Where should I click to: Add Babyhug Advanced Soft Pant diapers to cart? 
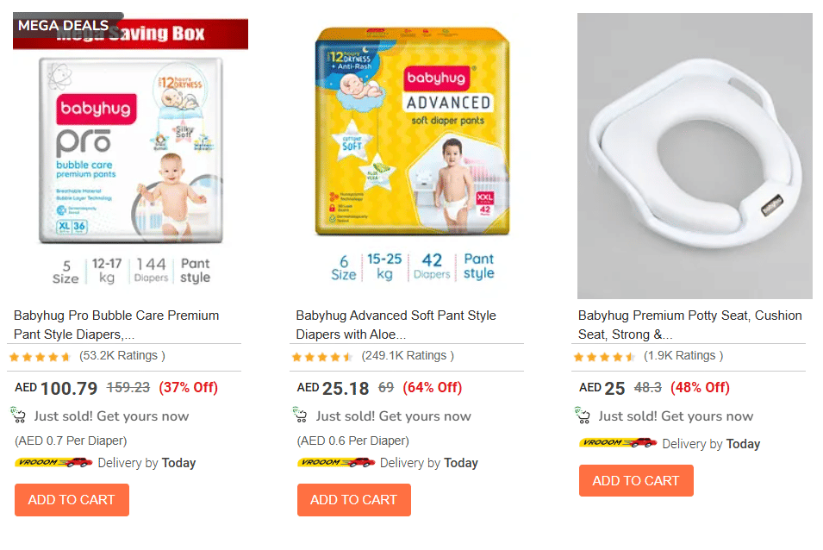click(x=353, y=500)
